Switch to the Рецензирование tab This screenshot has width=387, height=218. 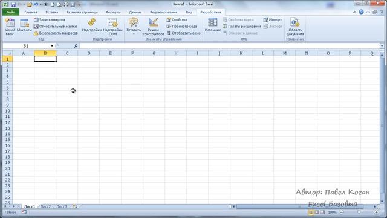(164, 12)
